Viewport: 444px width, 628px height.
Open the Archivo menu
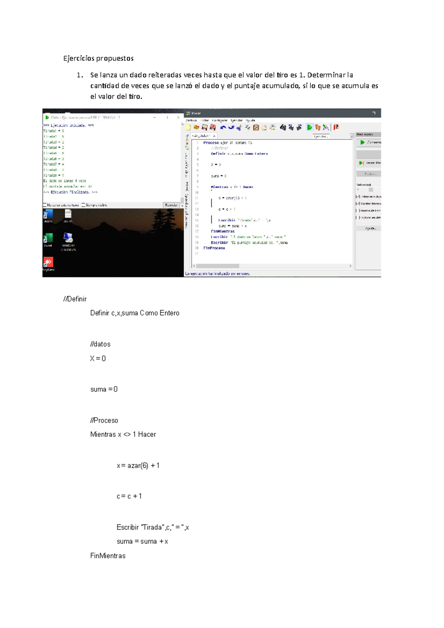191,121
